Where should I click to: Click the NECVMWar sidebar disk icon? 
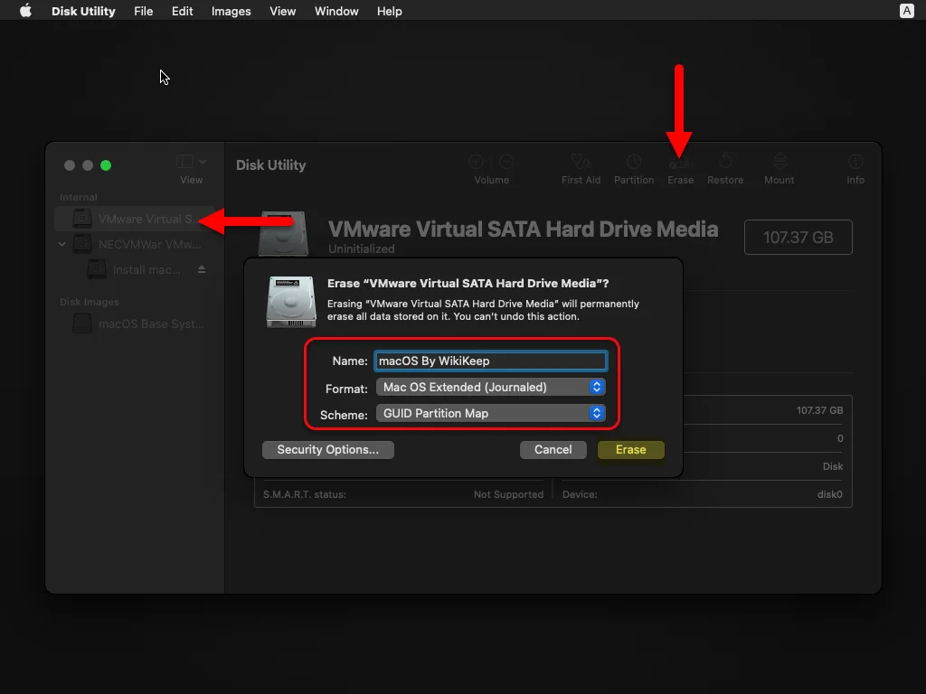pyautogui.click(x=82, y=244)
